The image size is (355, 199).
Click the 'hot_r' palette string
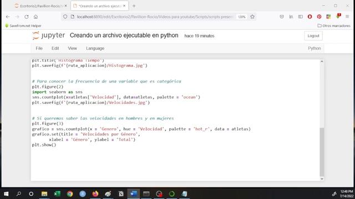point(201,129)
